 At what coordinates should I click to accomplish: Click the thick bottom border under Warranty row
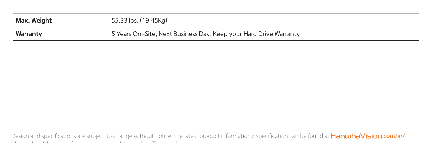click(216, 41)
